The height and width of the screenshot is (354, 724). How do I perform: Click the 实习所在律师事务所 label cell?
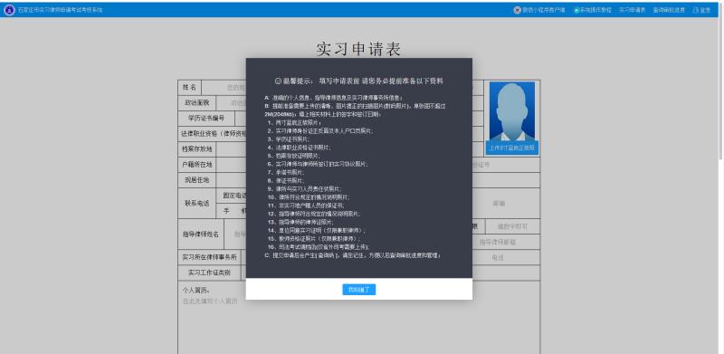point(210,257)
